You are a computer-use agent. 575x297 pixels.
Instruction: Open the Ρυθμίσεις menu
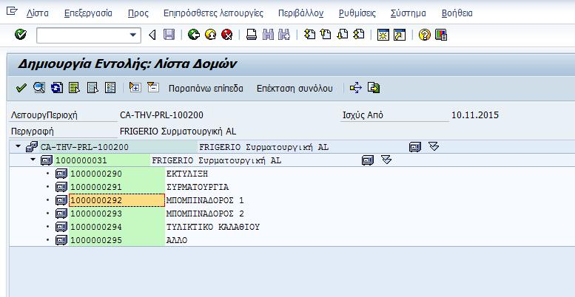pyautogui.click(x=357, y=13)
